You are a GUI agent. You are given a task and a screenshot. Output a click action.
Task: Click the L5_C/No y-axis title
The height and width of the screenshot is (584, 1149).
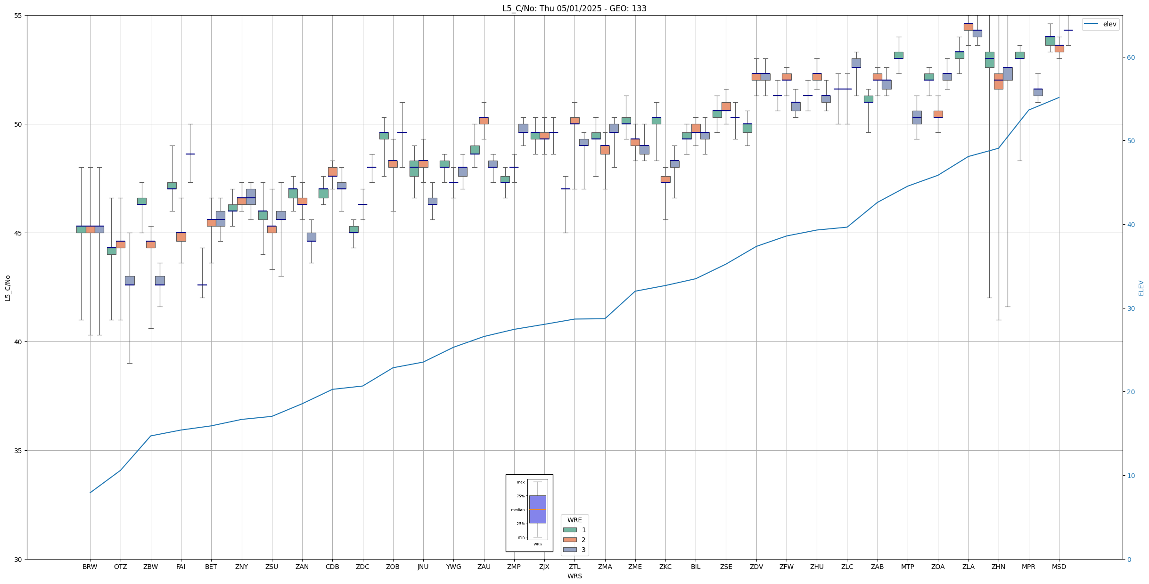tap(8, 288)
